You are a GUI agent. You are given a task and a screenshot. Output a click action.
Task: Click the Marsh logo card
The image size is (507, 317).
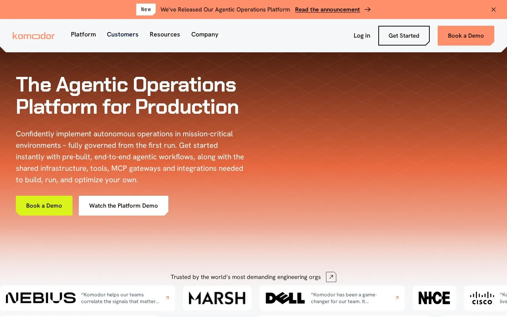(217, 298)
